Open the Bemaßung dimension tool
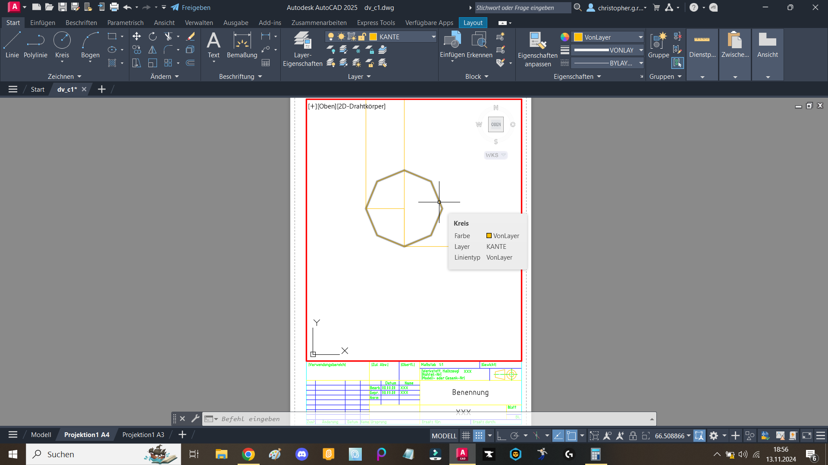This screenshot has height=465, width=828. 242,45
